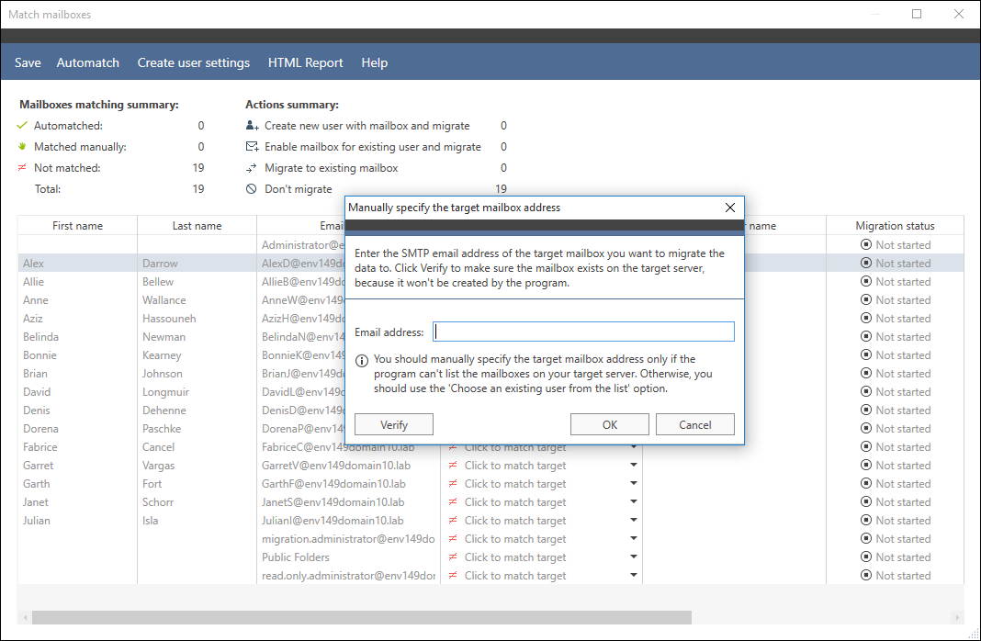Image resolution: width=981 pixels, height=641 pixels.
Task: Open match dropdown for GarthF row
Action: click(633, 483)
